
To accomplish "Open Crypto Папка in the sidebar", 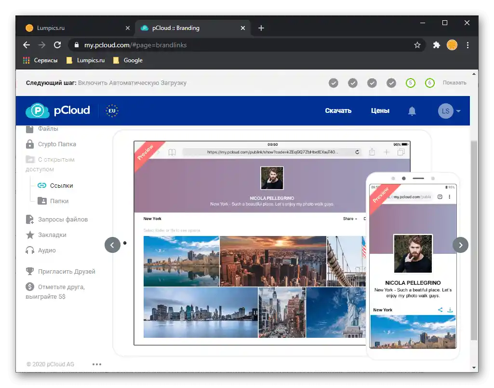I will pos(51,144).
